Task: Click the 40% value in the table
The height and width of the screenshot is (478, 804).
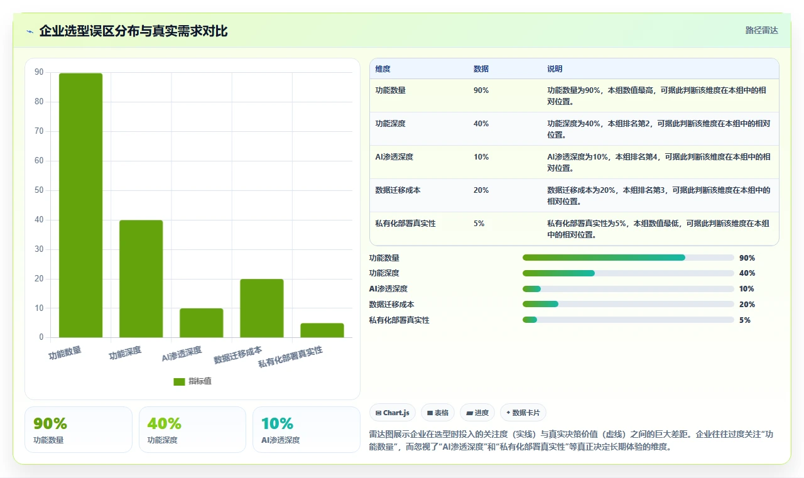Action: tap(481, 123)
